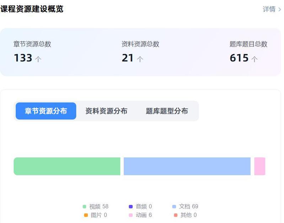Viewport: 284px width, 223px height.
Task: Click the 章节资源总数 count of 133
Action: click(23, 58)
